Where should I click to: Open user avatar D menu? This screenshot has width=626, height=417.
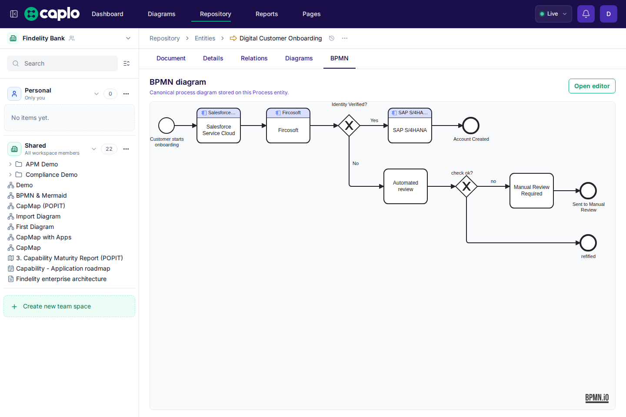pos(609,14)
